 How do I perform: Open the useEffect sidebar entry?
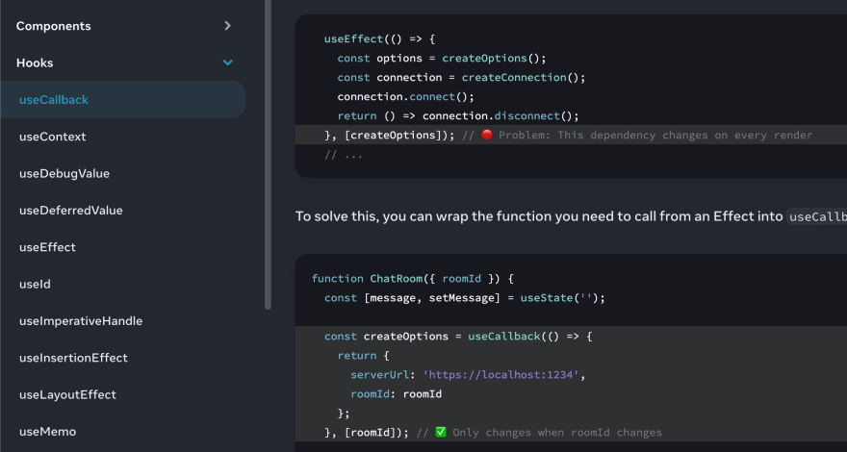(x=47, y=247)
